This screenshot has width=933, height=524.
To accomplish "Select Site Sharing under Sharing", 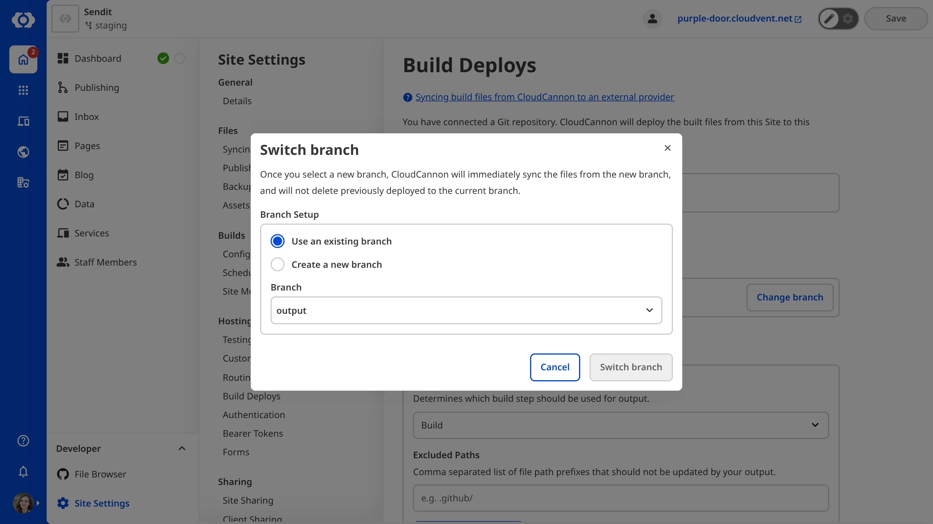I will (248, 500).
